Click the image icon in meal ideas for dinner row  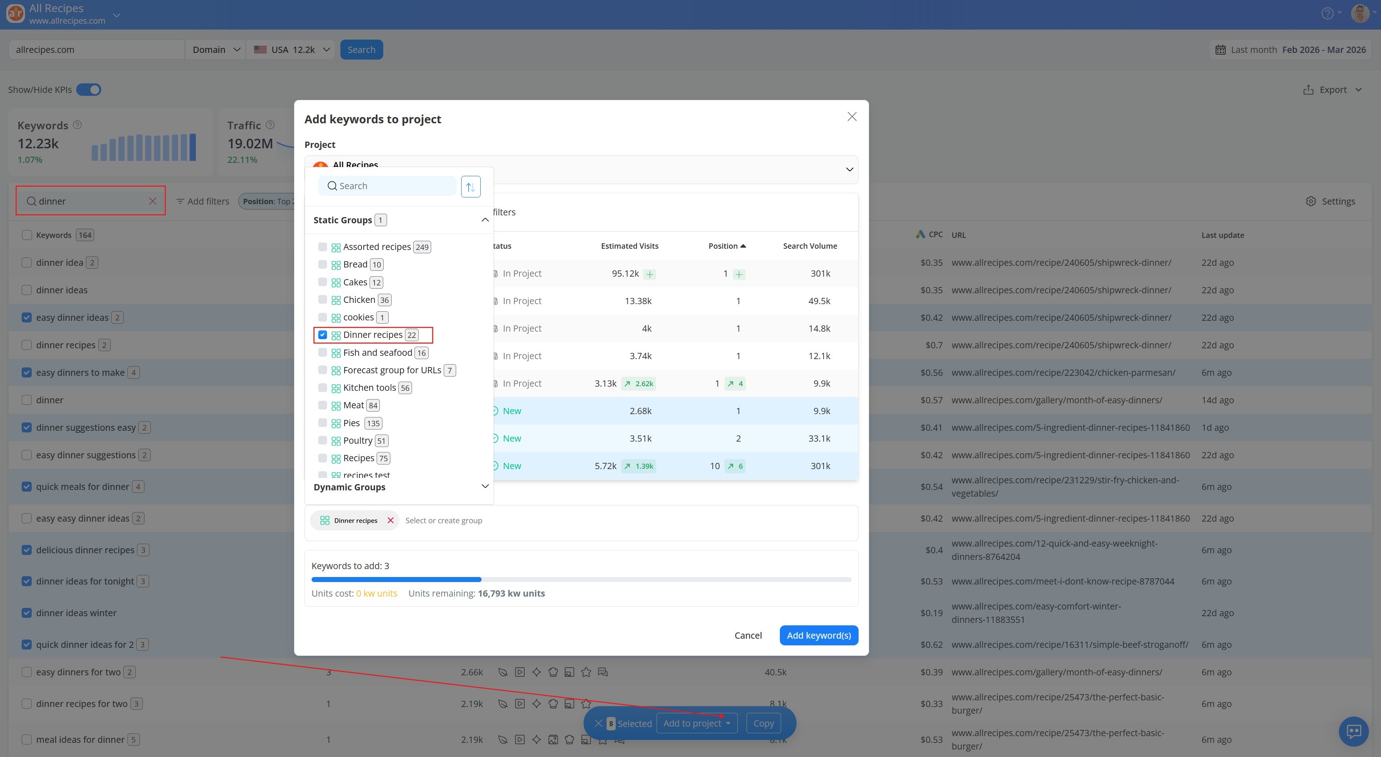coord(553,740)
